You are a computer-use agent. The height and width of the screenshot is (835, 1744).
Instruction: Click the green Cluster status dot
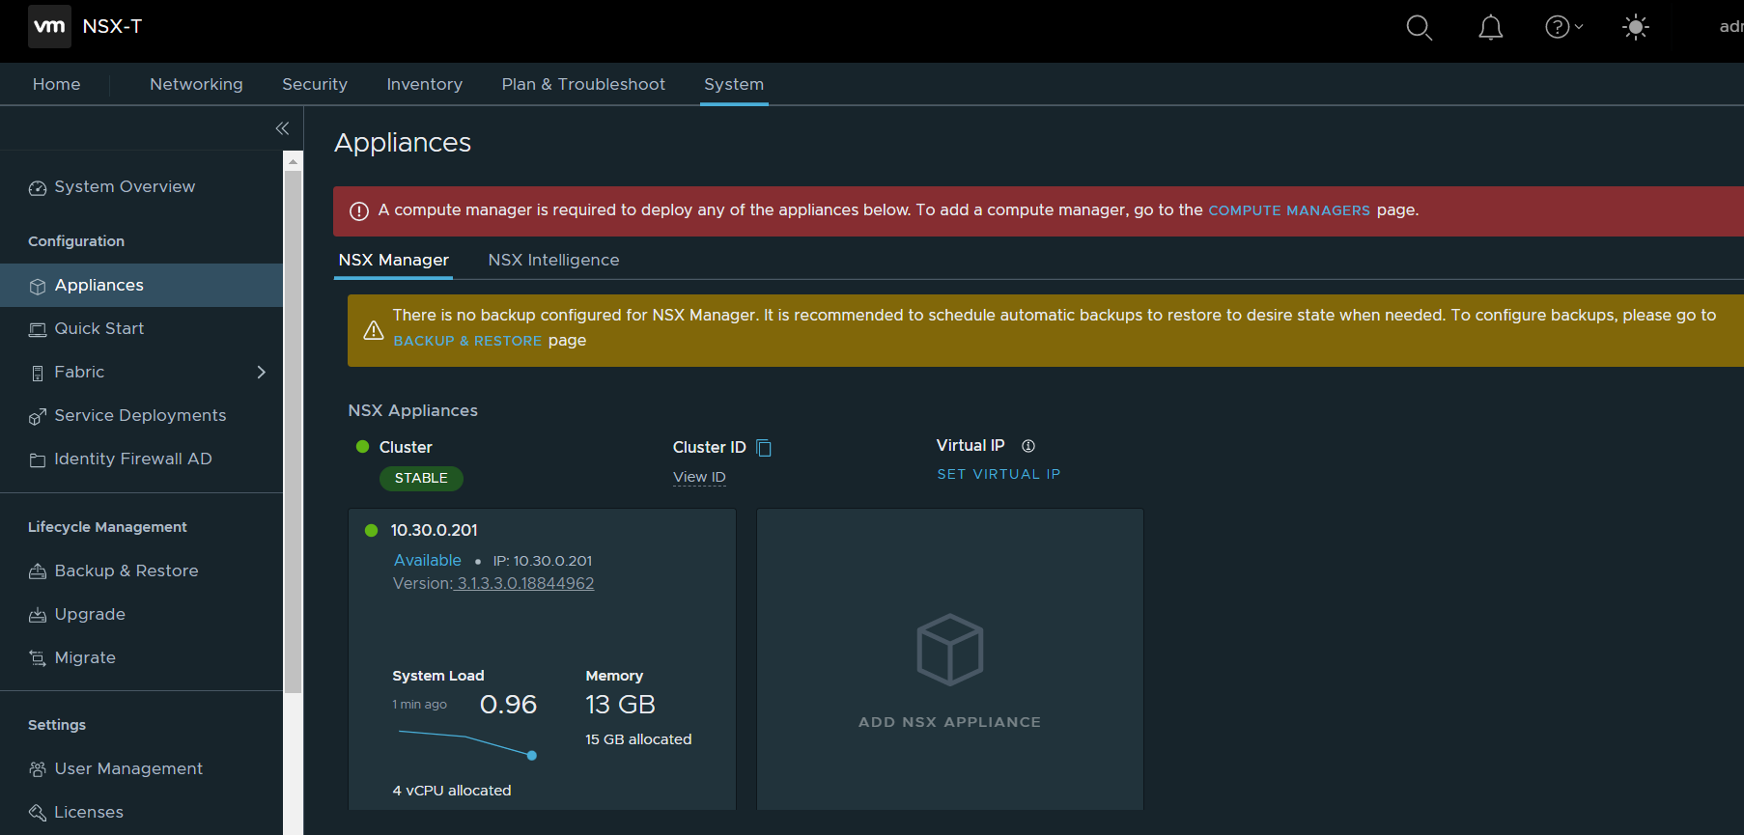363,447
